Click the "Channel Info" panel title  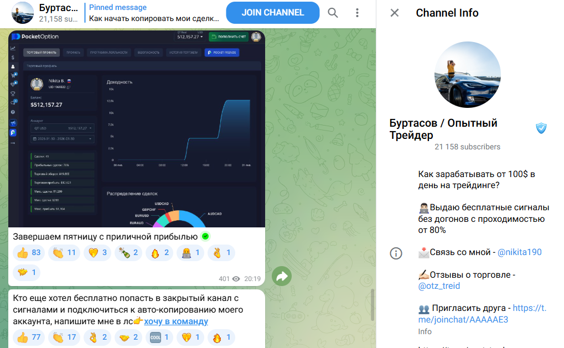(x=447, y=13)
